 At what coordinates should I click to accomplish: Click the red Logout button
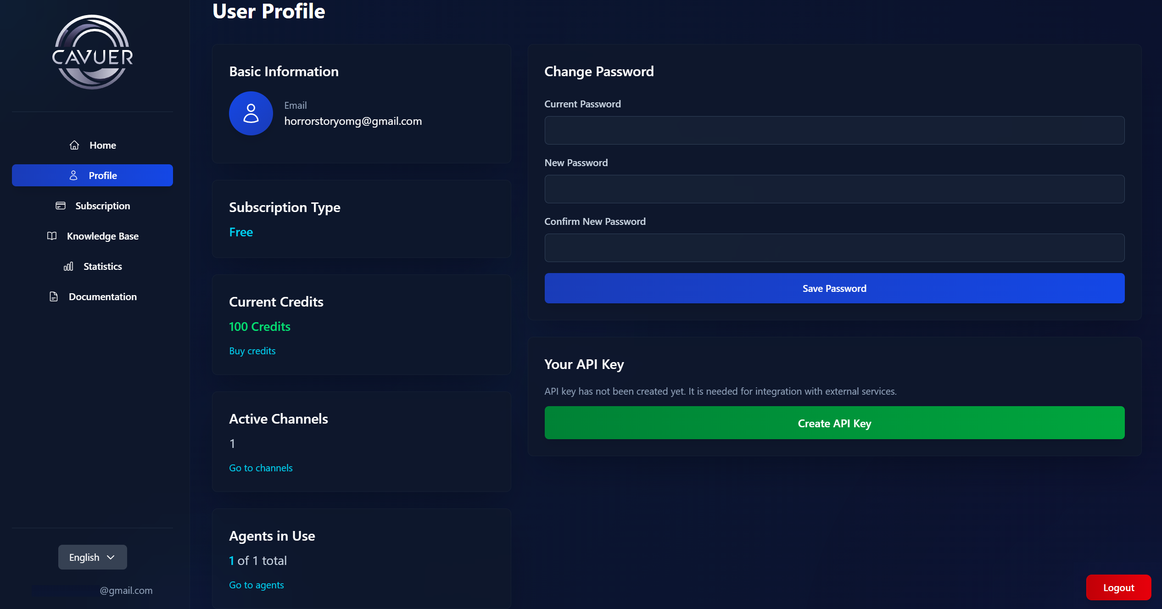1118,587
